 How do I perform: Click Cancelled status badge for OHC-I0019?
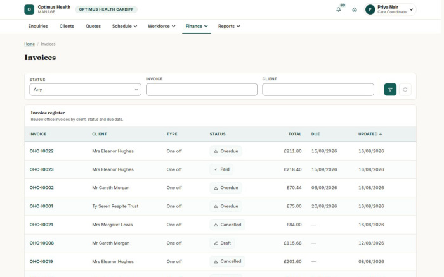click(x=227, y=261)
